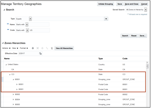Screen dimensions: 151x108
Task: Expand the 80002 Postal Code node
Action: point(13,95)
